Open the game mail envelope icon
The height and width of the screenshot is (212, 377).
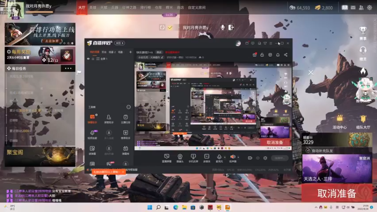pos(353,8)
